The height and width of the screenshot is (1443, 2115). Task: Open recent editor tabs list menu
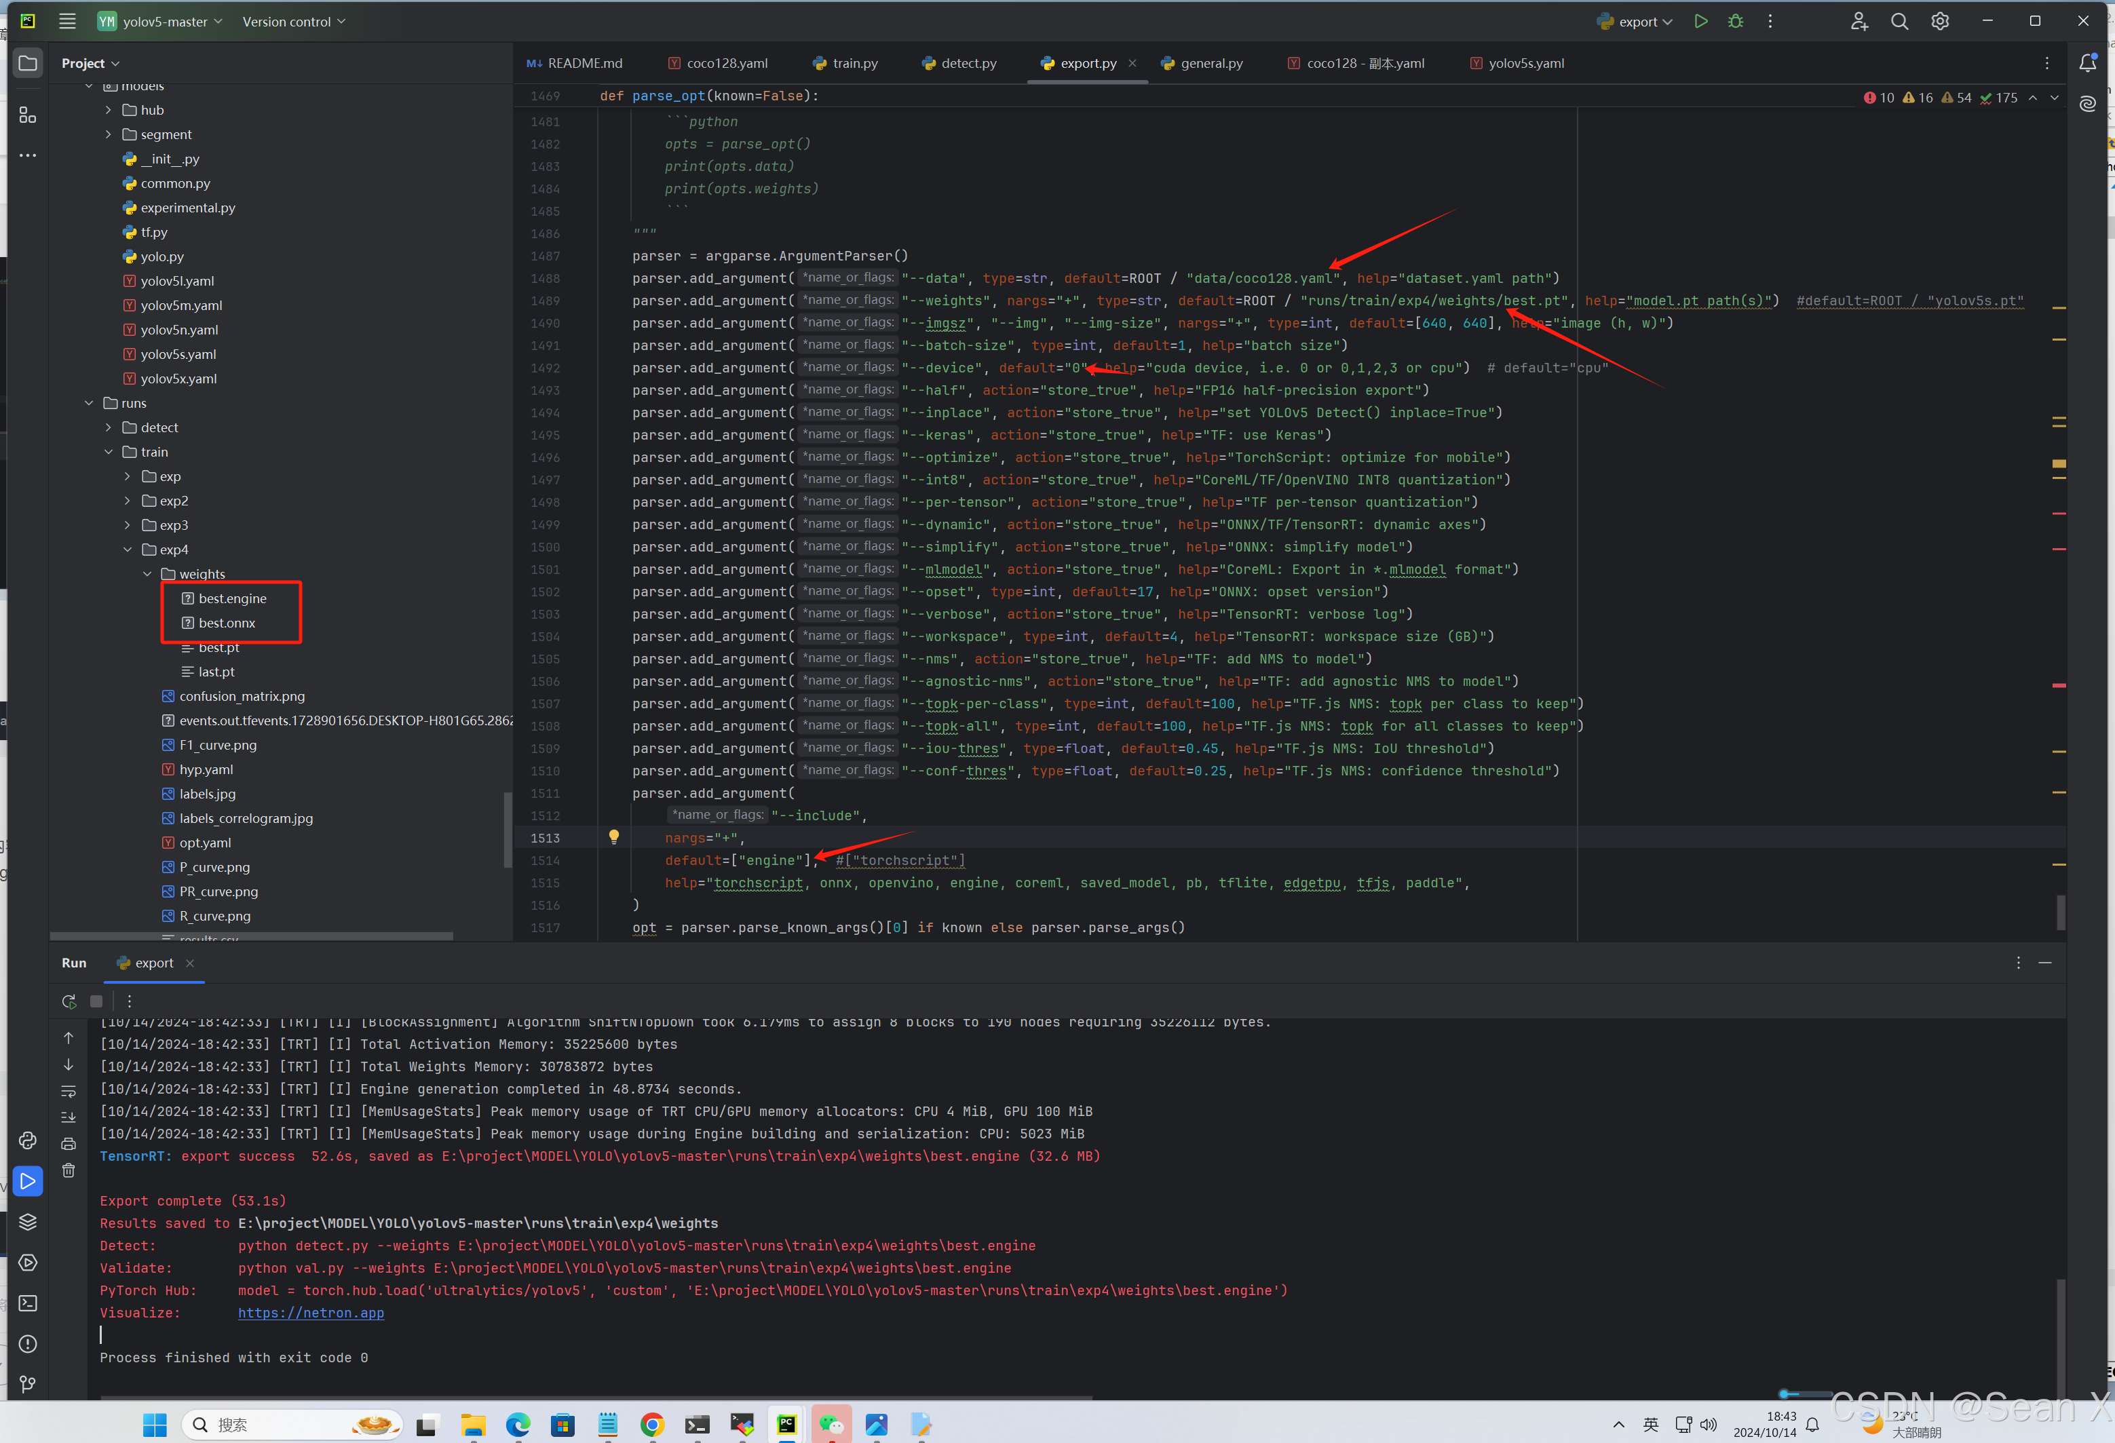[x=2046, y=63]
